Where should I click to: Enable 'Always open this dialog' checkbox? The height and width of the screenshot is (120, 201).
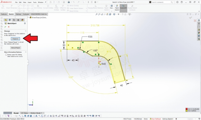coord(6,54)
